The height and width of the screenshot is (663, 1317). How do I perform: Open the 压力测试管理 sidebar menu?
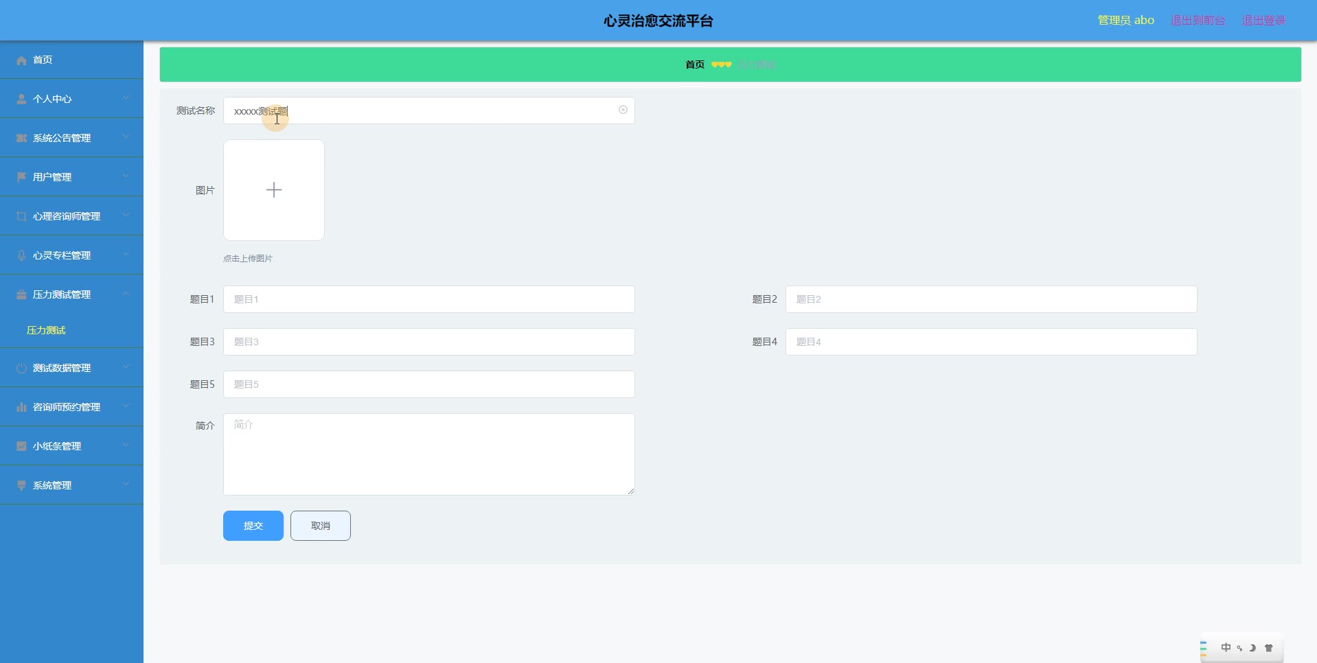coord(71,294)
